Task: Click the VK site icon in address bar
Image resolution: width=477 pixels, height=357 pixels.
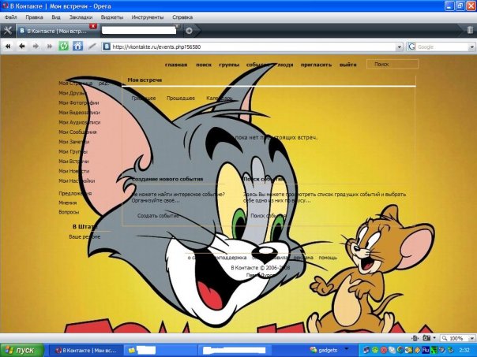Action: [107, 46]
